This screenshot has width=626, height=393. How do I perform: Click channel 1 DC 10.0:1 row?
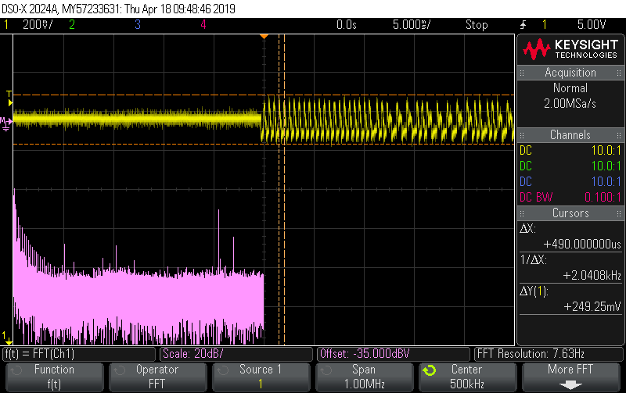coord(570,151)
